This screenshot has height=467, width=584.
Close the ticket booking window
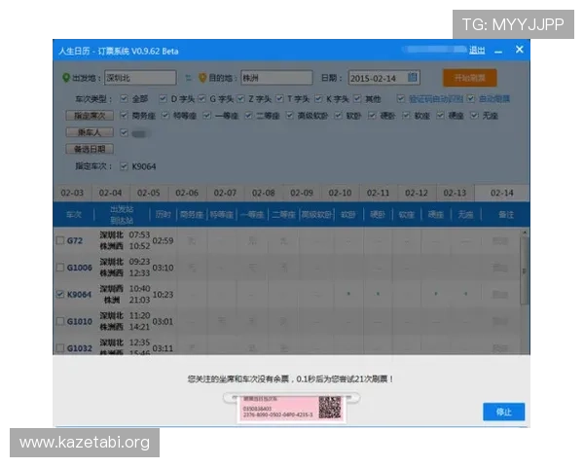click(x=520, y=50)
